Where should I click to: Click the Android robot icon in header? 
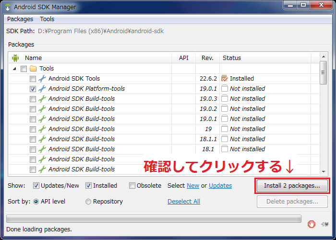(x=15, y=58)
